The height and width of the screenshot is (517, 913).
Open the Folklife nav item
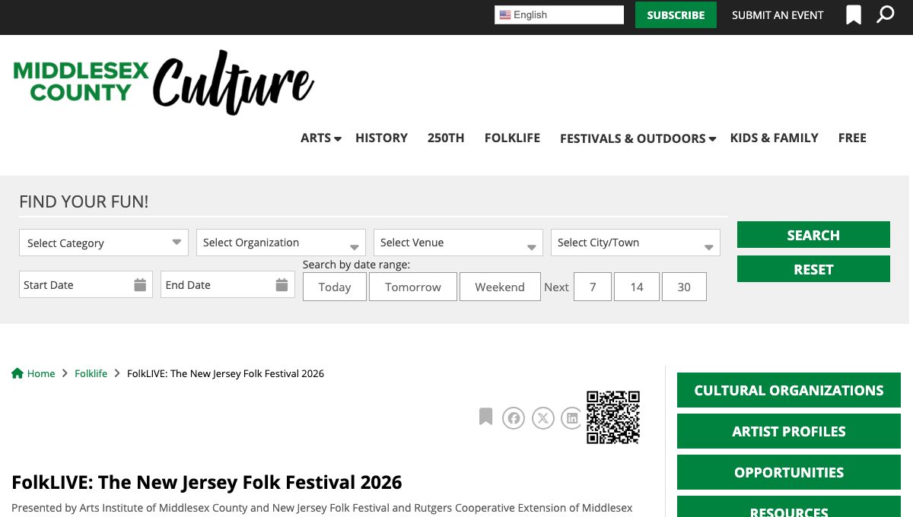click(512, 138)
